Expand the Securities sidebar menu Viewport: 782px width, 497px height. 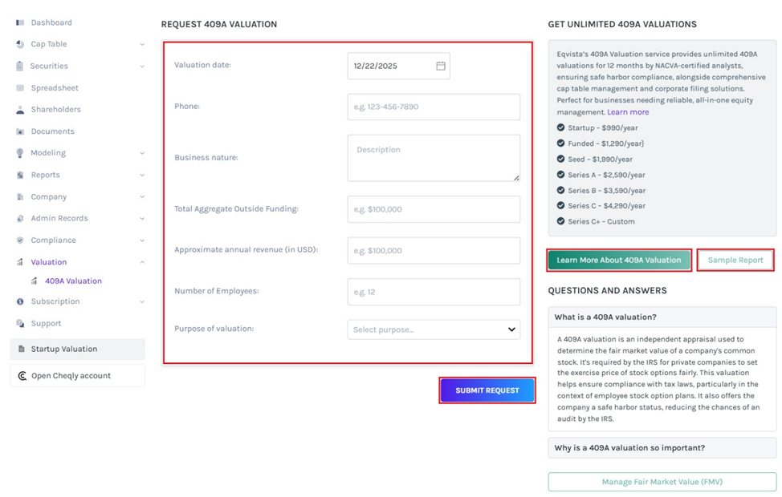(x=142, y=67)
